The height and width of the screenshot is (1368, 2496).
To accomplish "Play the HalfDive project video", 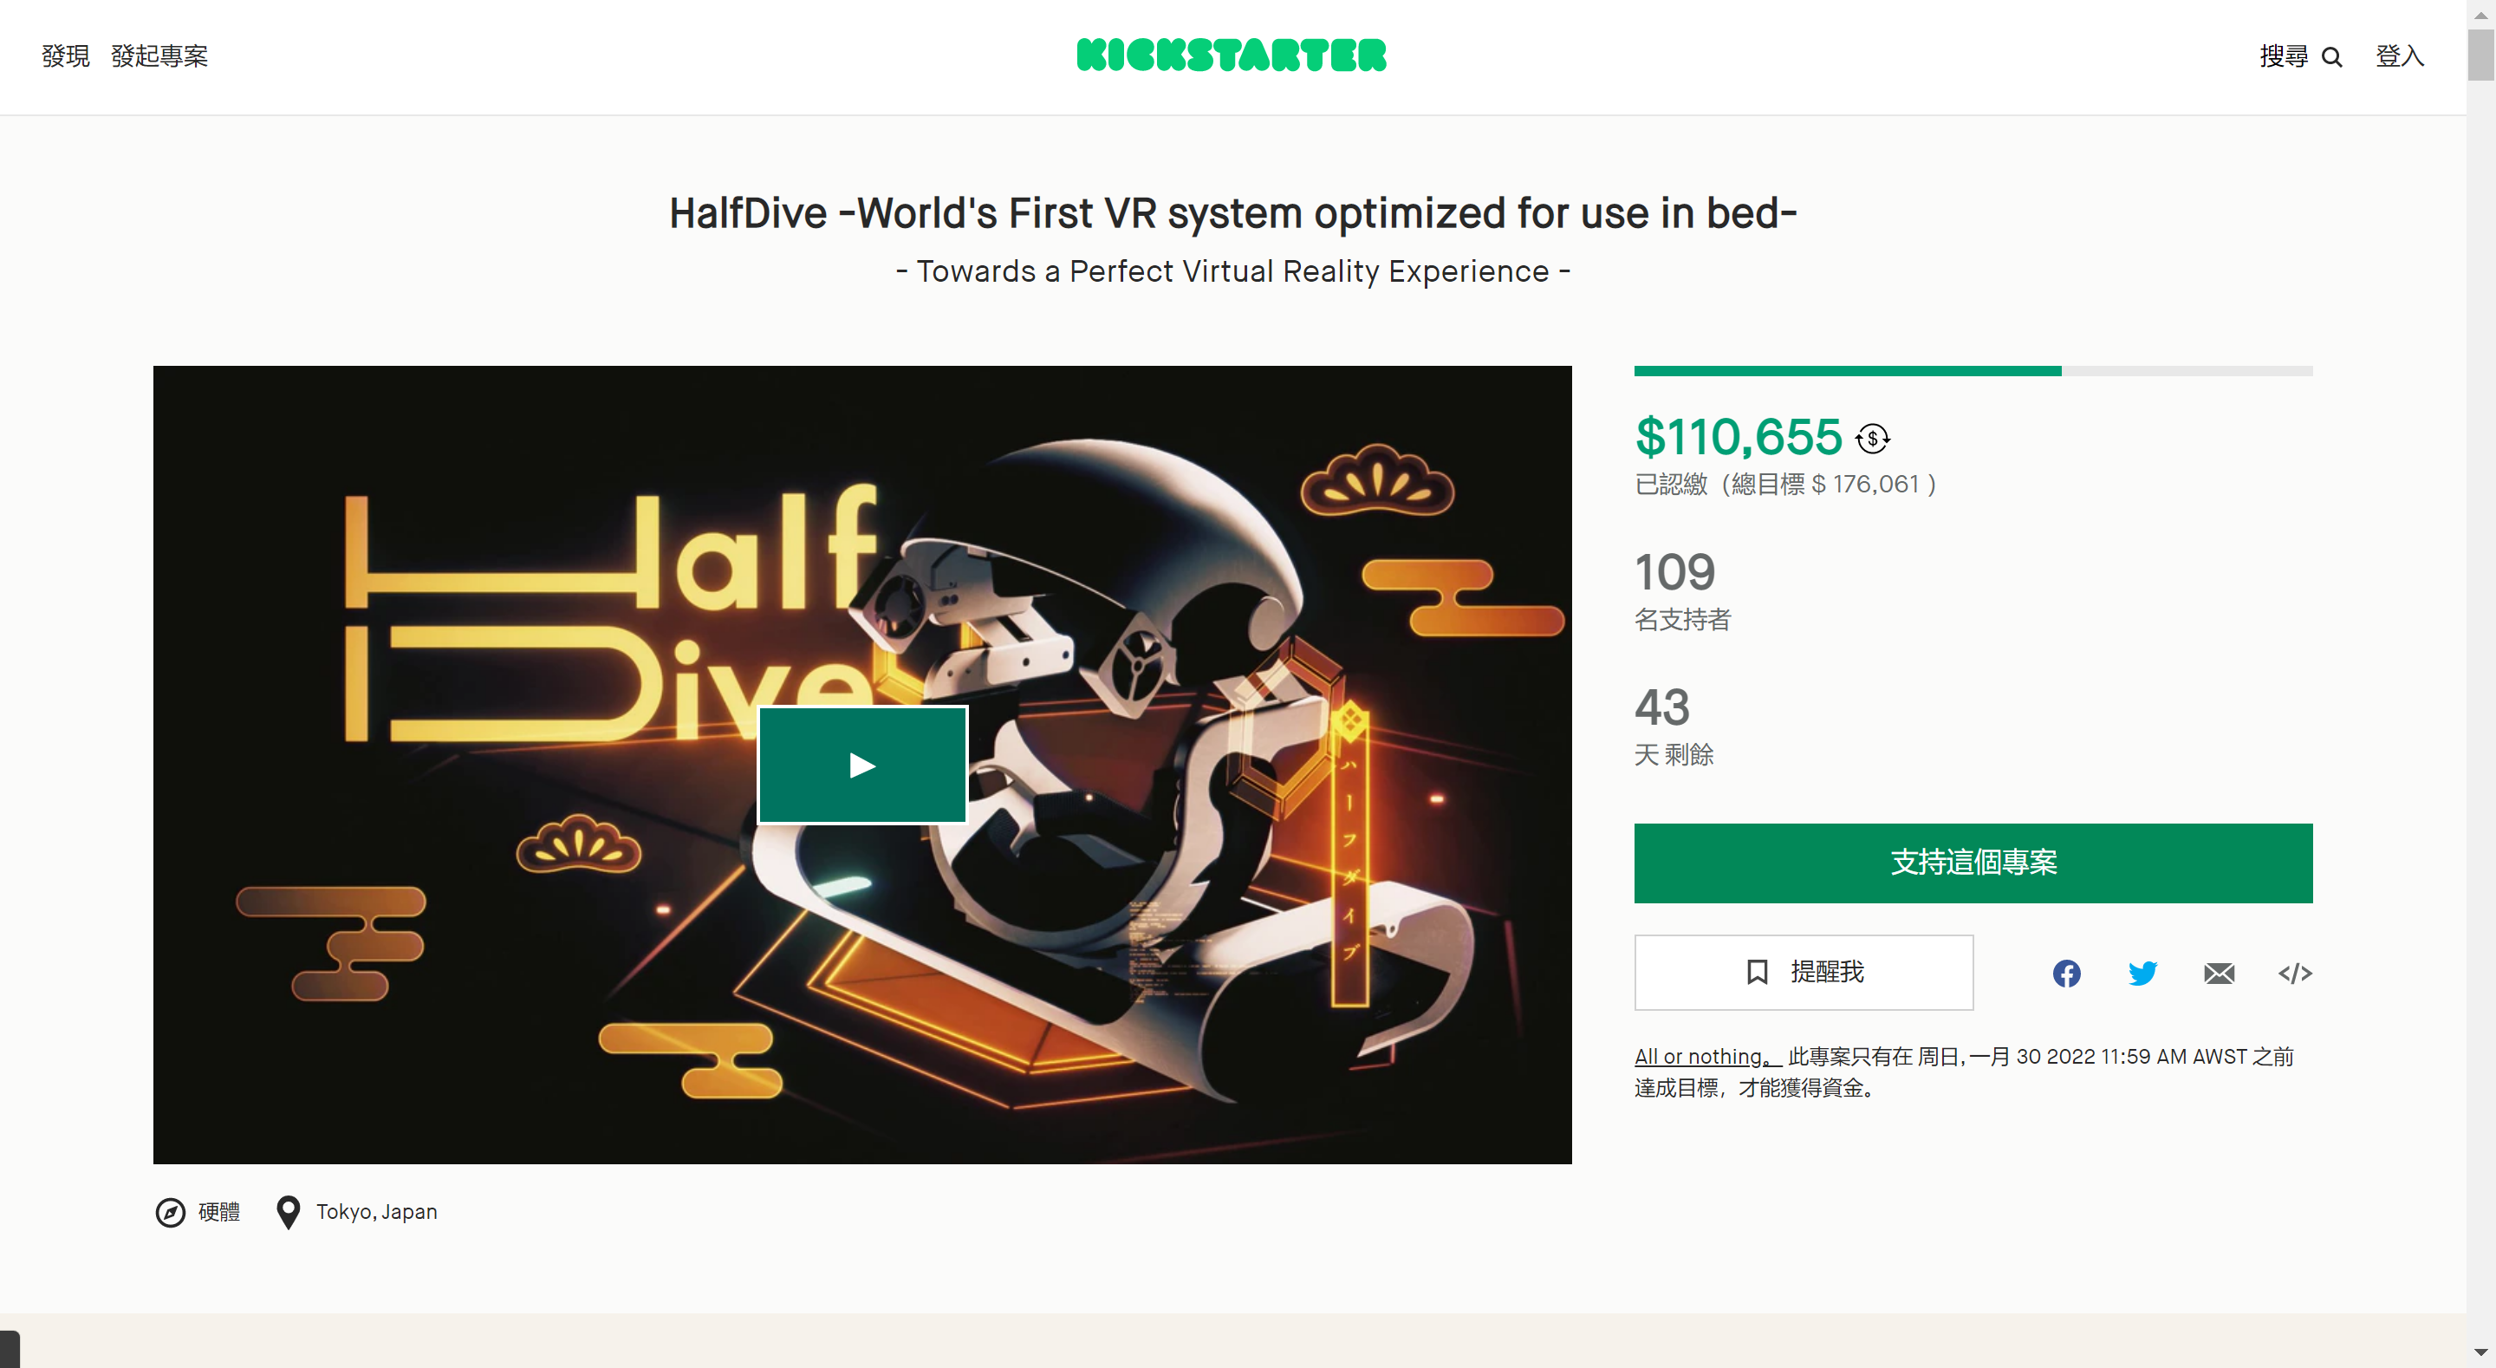I will click(861, 765).
